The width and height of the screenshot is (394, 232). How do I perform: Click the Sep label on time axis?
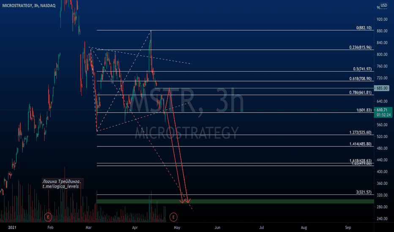coord(348,227)
